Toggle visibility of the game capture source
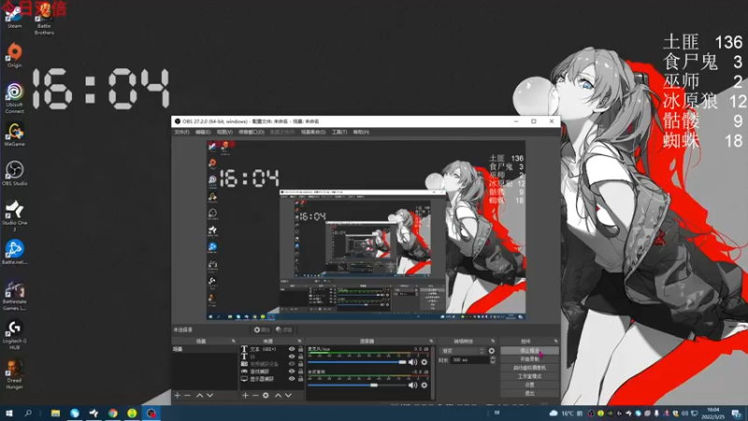Viewport: 748px width, 421px height. click(292, 371)
